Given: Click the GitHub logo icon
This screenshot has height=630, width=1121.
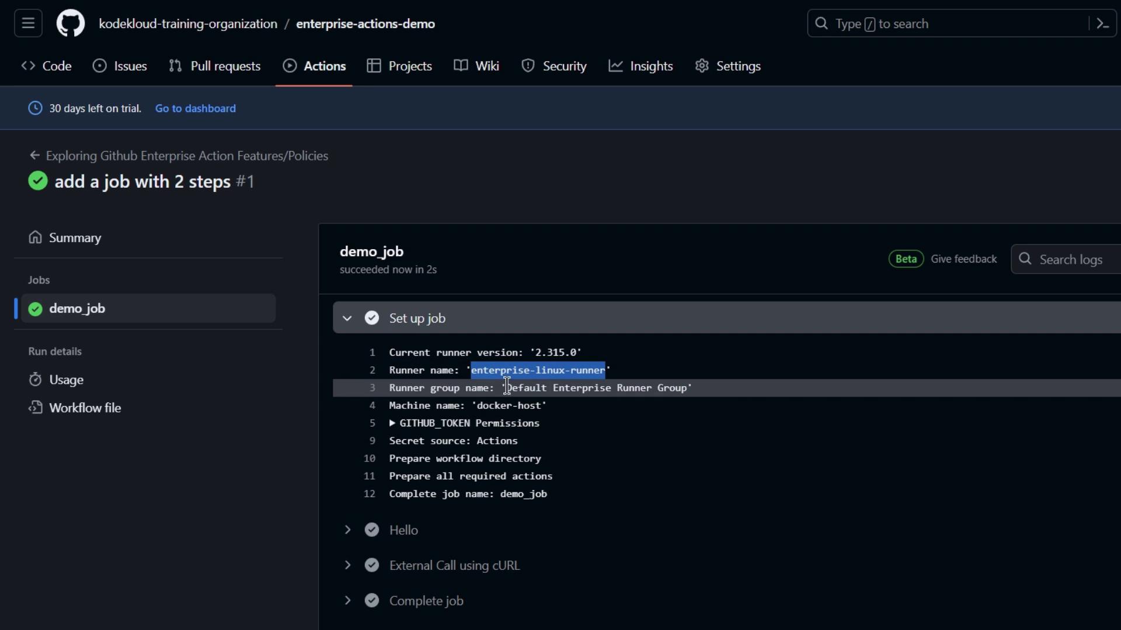Looking at the screenshot, I should tap(71, 24).
